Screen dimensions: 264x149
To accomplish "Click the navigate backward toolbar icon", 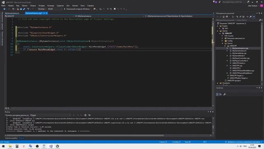I will 5,9.
